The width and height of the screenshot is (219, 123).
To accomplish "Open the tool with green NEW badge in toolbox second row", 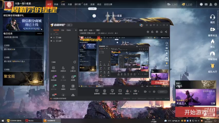I will point(73,78).
